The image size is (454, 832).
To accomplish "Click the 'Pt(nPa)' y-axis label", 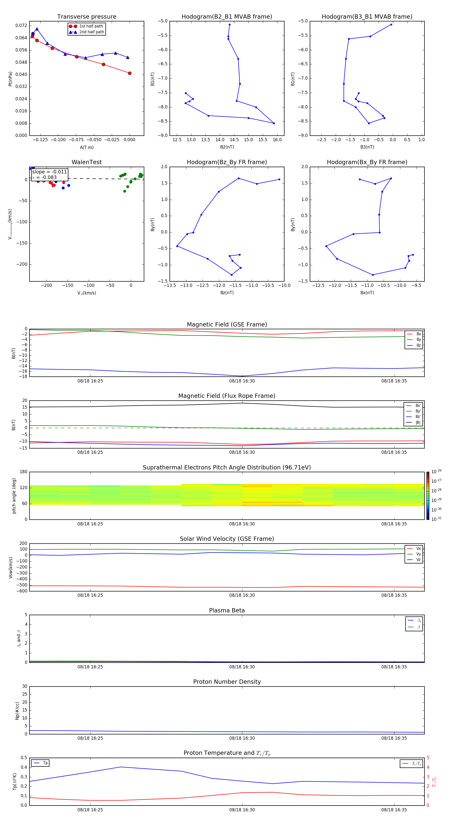I will coord(10,79).
